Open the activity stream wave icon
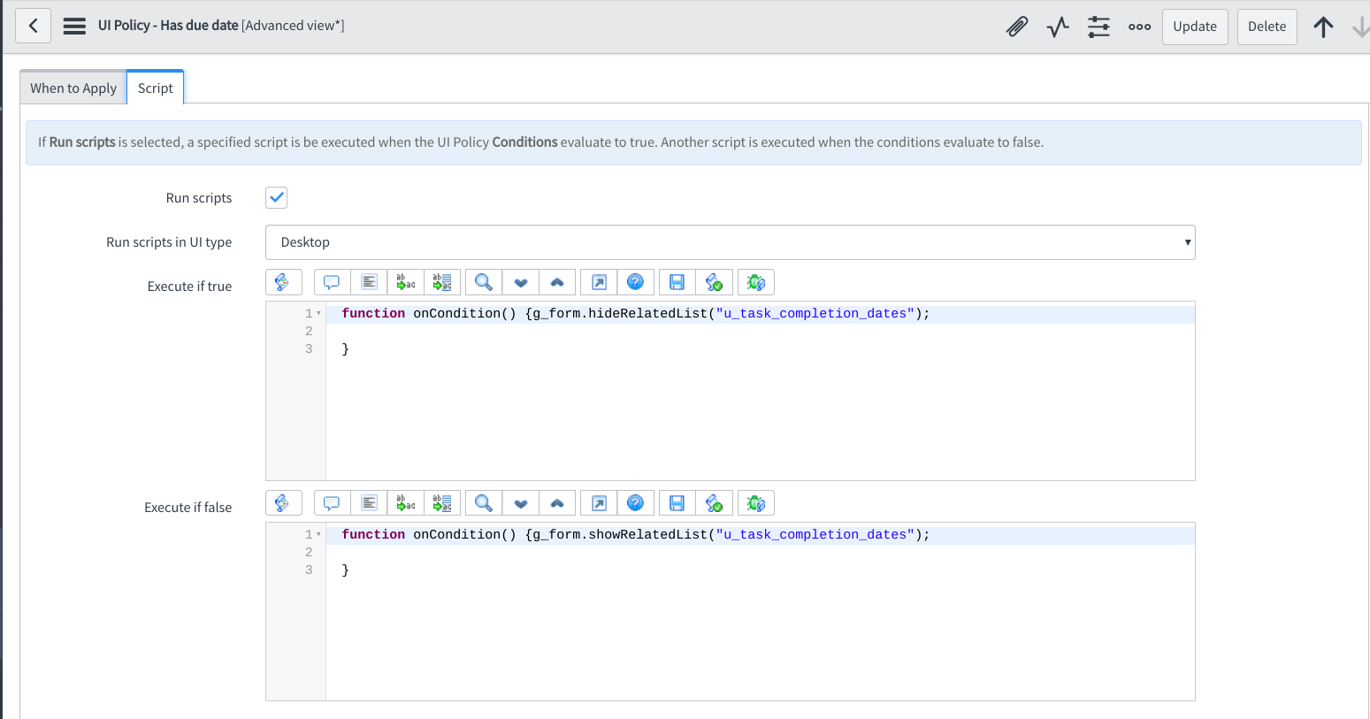 point(1057,27)
